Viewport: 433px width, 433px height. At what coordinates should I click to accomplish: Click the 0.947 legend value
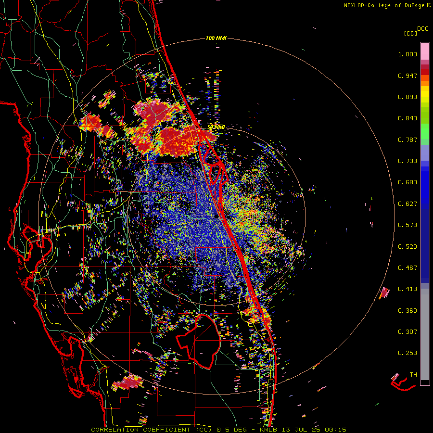[408, 76]
